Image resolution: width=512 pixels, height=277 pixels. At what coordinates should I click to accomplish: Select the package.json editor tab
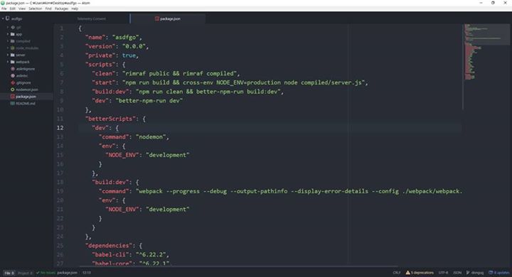click(168, 18)
